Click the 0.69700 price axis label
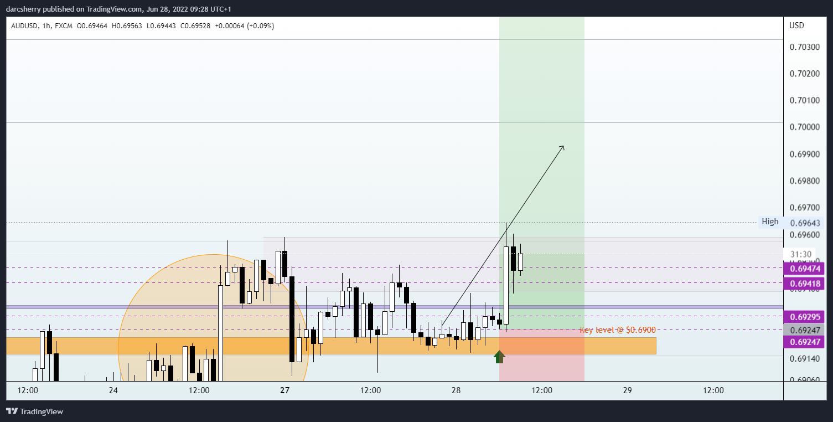The image size is (833, 422). pyautogui.click(x=804, y=208)
